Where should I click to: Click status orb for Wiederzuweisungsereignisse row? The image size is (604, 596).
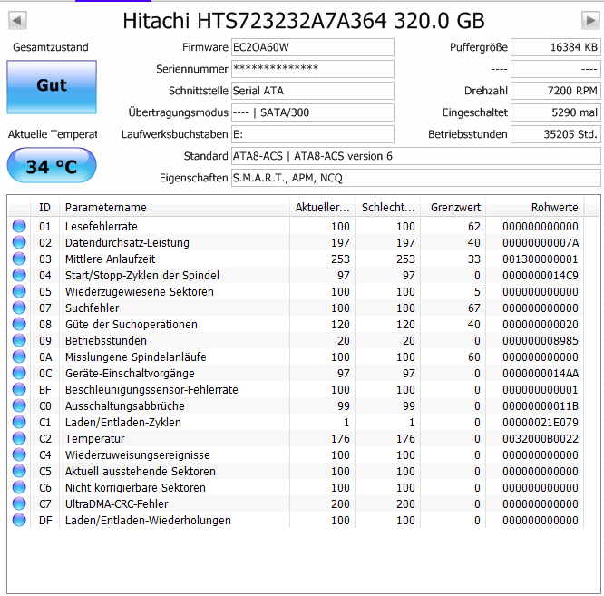click(x=19, y=454)
